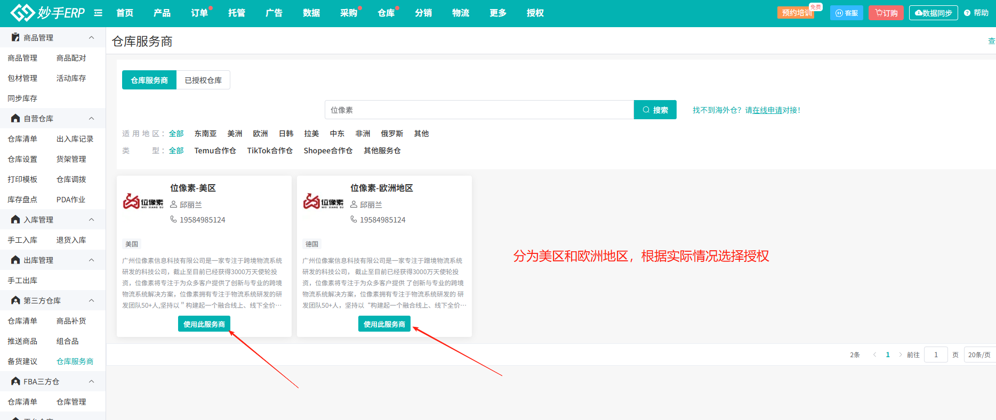
Task: Filter region by 东南亚
Action: (205, 134)
